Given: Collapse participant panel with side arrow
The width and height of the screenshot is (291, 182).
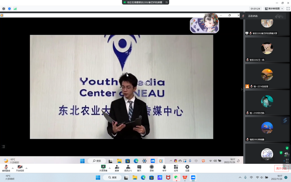Looking at the screenshot, I should (242, 89).
